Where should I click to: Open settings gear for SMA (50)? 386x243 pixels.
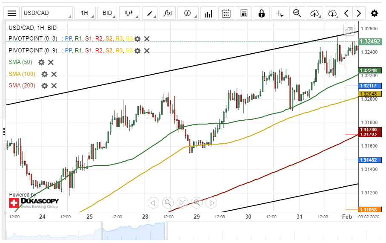(41, 62)
